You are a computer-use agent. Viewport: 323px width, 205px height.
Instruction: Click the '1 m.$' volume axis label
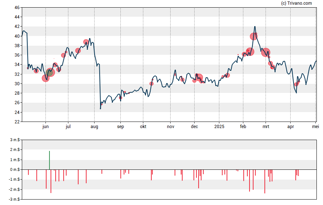pos(15,160)
